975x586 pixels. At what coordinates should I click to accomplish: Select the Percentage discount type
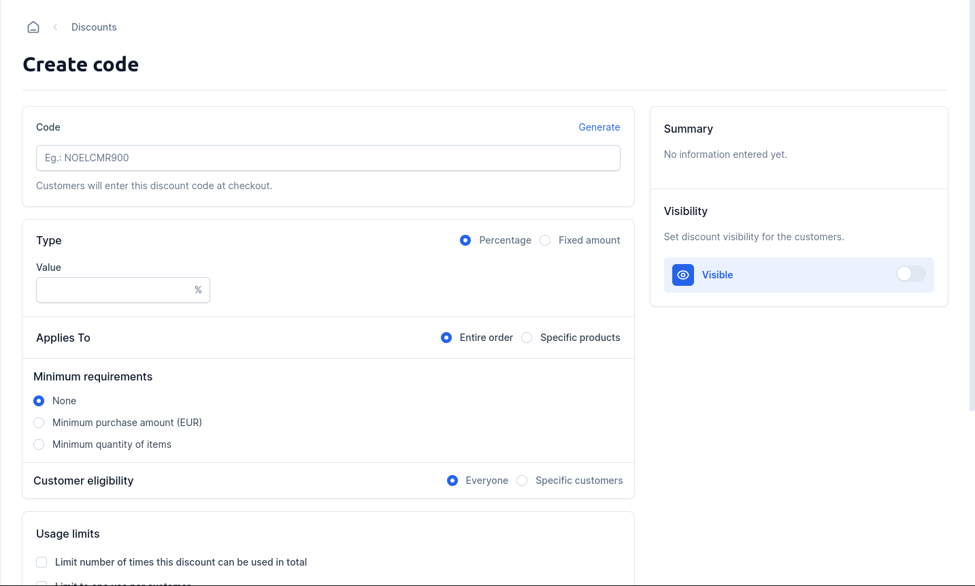pos(465,240)
